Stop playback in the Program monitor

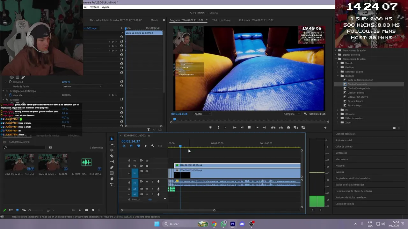point(249,128)
